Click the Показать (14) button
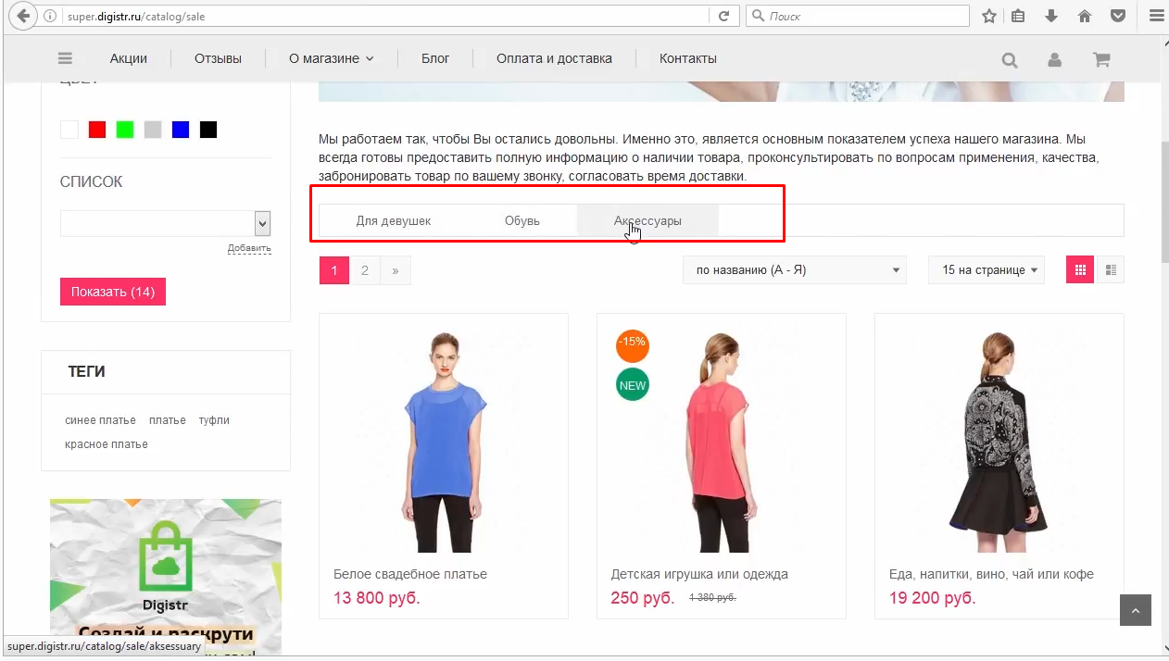 coord(113,292)
